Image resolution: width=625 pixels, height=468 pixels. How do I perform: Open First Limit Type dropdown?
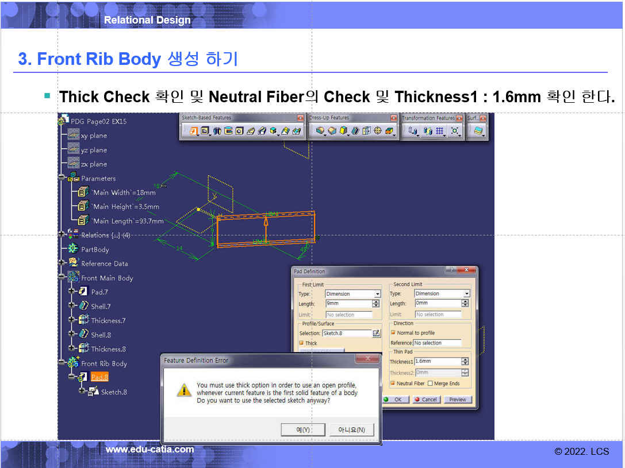[x=377, y=294]
